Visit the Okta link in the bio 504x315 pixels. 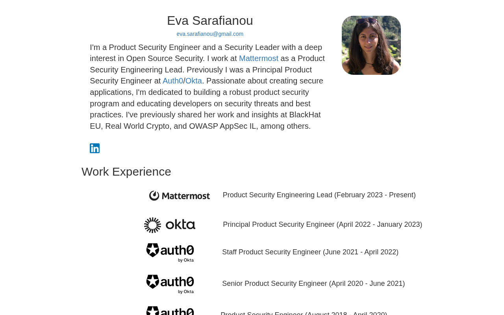(x=193, y=81)
